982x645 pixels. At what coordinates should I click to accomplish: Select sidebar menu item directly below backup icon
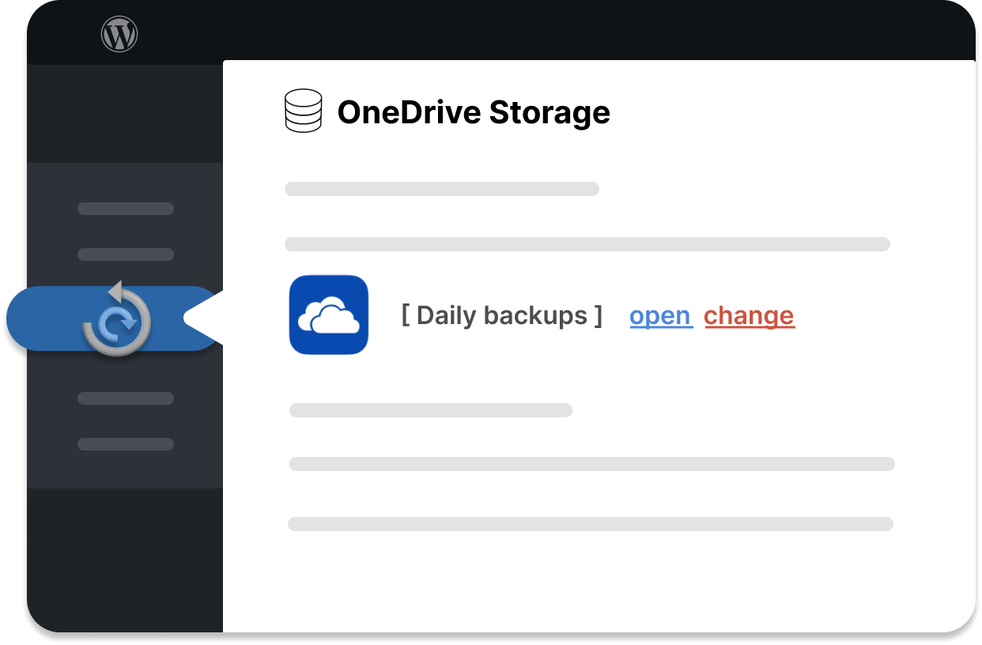click(126, 398)
